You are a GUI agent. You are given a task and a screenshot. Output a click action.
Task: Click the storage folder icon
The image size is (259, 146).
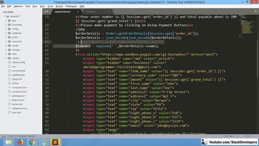coord(9,50)
